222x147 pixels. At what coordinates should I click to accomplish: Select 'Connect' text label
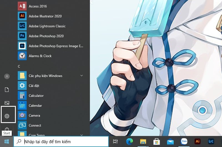click(35, 125)
